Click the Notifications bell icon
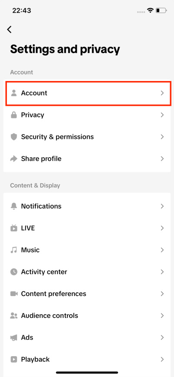Image resolution: width=174 pixels, height=377 pixels. [14, 206]
